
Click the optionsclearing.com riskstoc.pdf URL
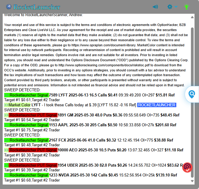(104, 65)
